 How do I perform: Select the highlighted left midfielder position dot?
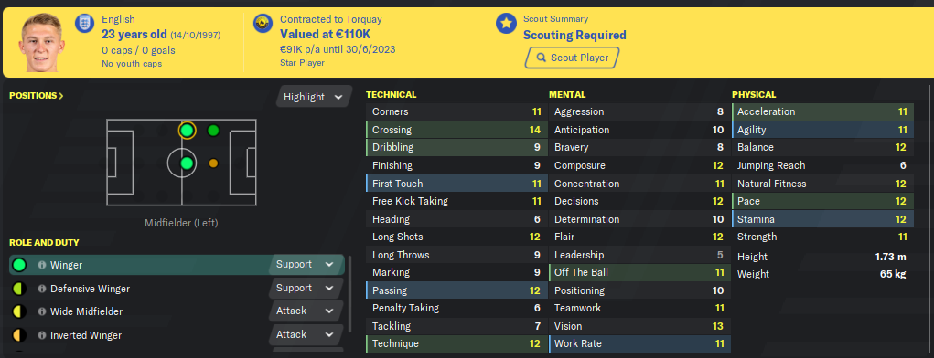coord(187,131)
